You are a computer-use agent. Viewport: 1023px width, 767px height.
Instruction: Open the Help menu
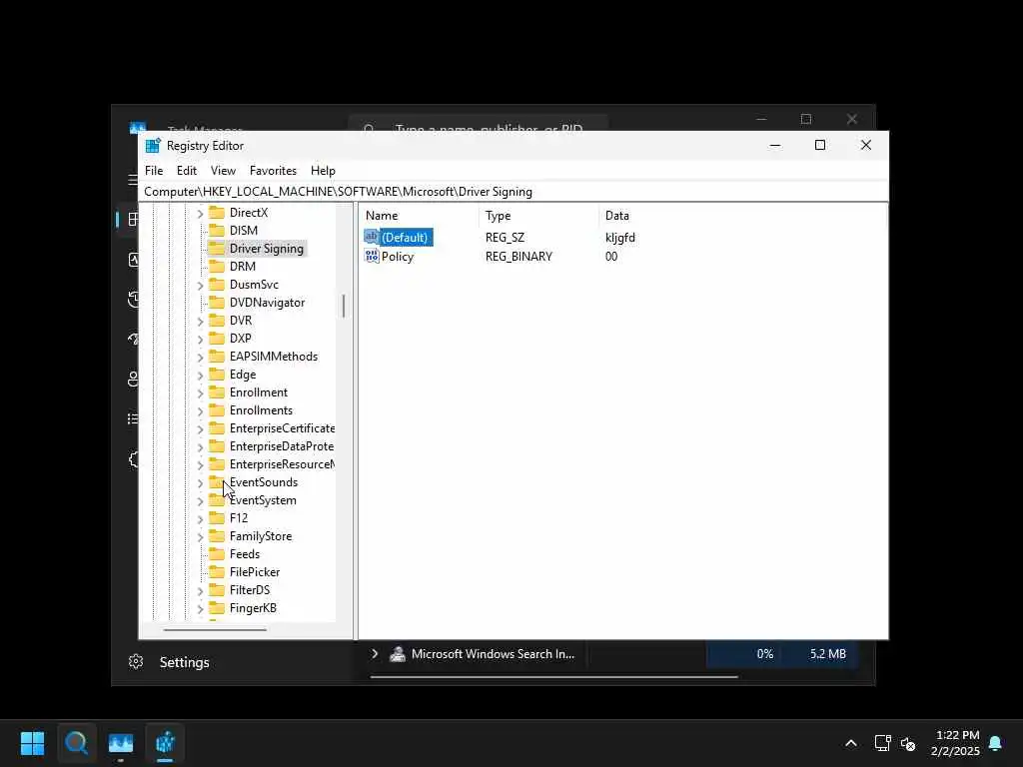click(323, 170)
